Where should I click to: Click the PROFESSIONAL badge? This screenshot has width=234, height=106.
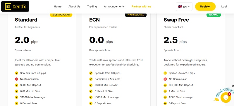(x=136, y=15)
